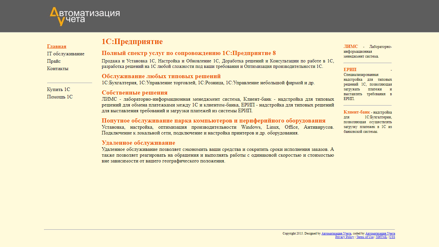Image resolution: width=439 pixels, height=247 pixels.
Task: Click paragraph starting Установка, настройка, оптимизация
Action: click(x=218, y=130)
